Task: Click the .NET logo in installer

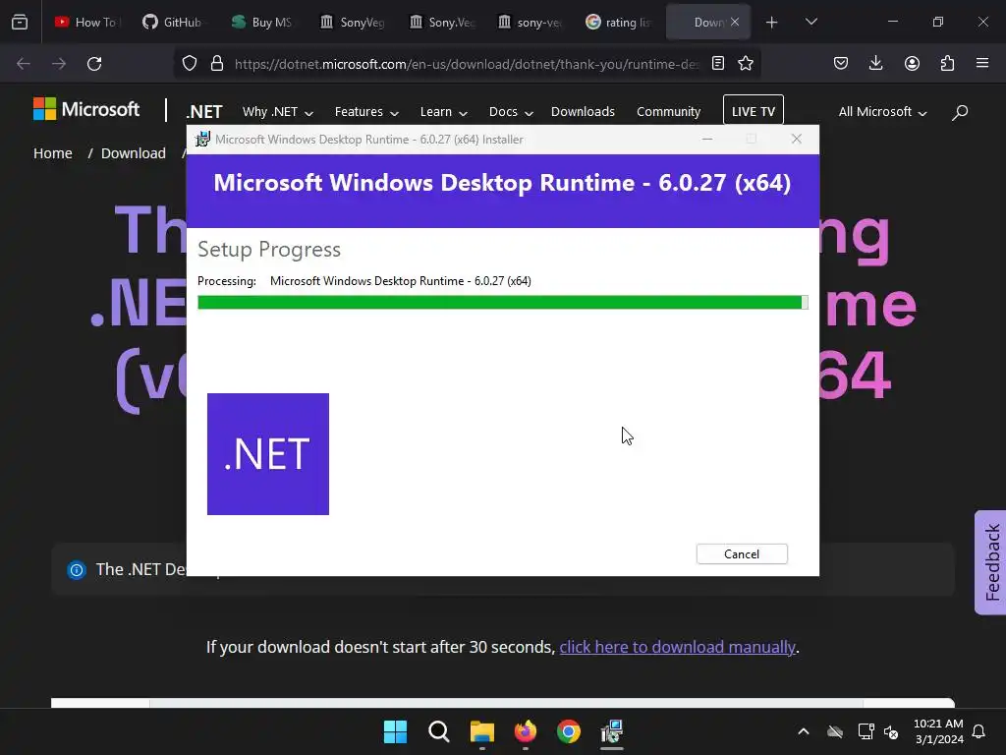Action: point(268,454)
